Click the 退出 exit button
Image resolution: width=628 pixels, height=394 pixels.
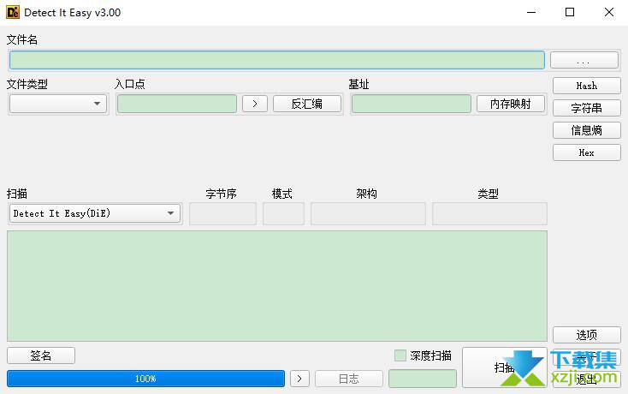point(587,379)
